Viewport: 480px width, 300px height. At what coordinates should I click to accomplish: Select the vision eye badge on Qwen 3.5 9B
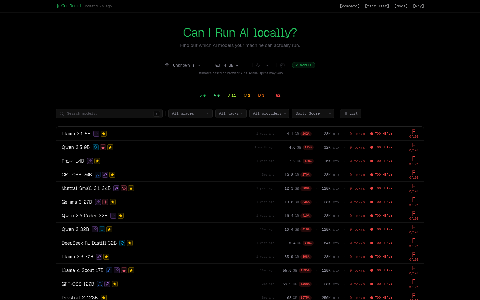103,147
